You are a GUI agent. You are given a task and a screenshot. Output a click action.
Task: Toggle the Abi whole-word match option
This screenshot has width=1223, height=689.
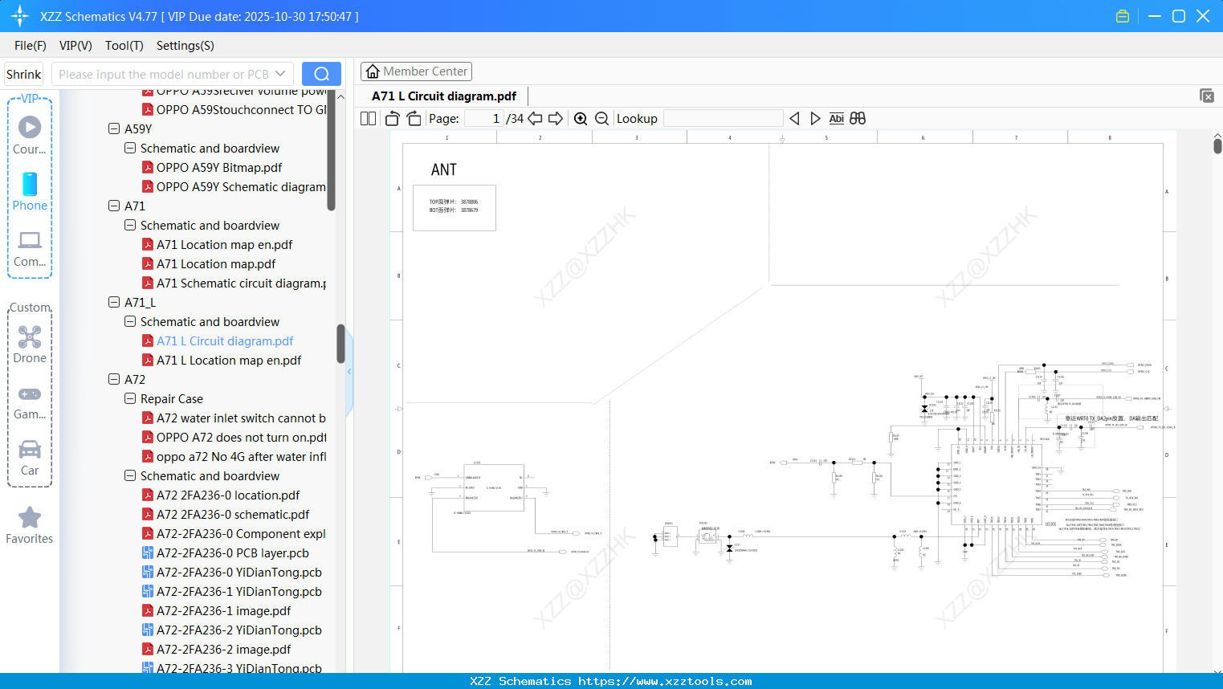point(836,119)
